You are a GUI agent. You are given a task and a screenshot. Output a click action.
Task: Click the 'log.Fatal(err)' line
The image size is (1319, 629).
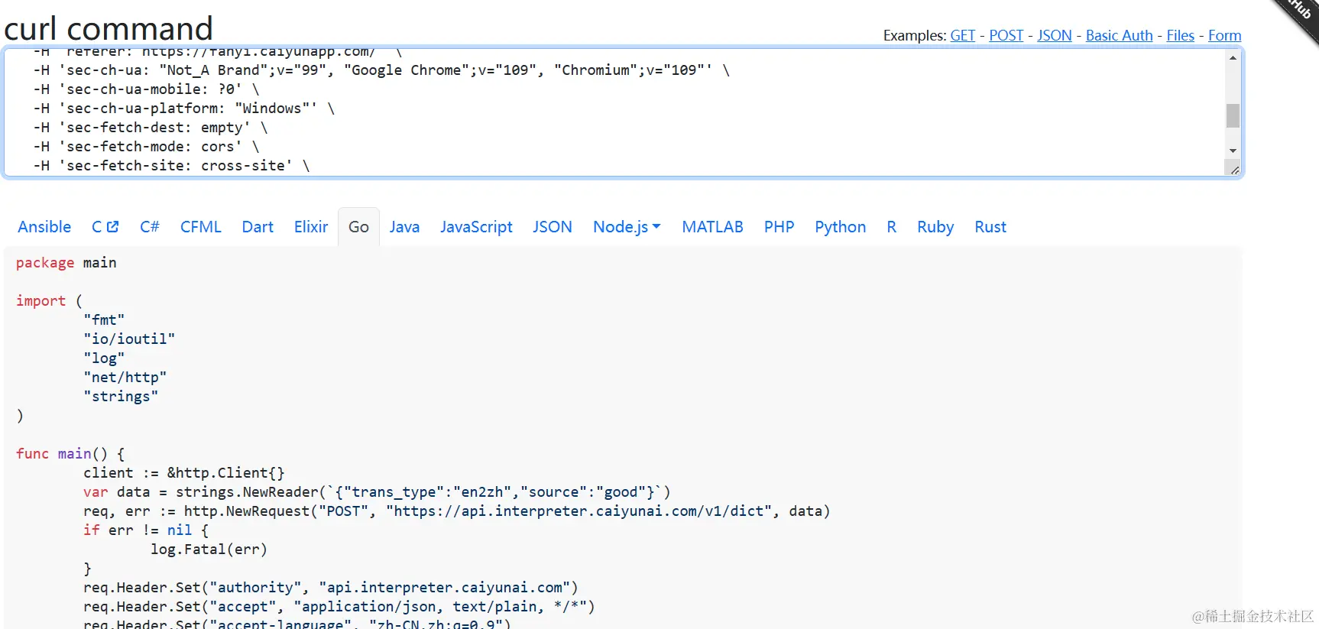209,549
